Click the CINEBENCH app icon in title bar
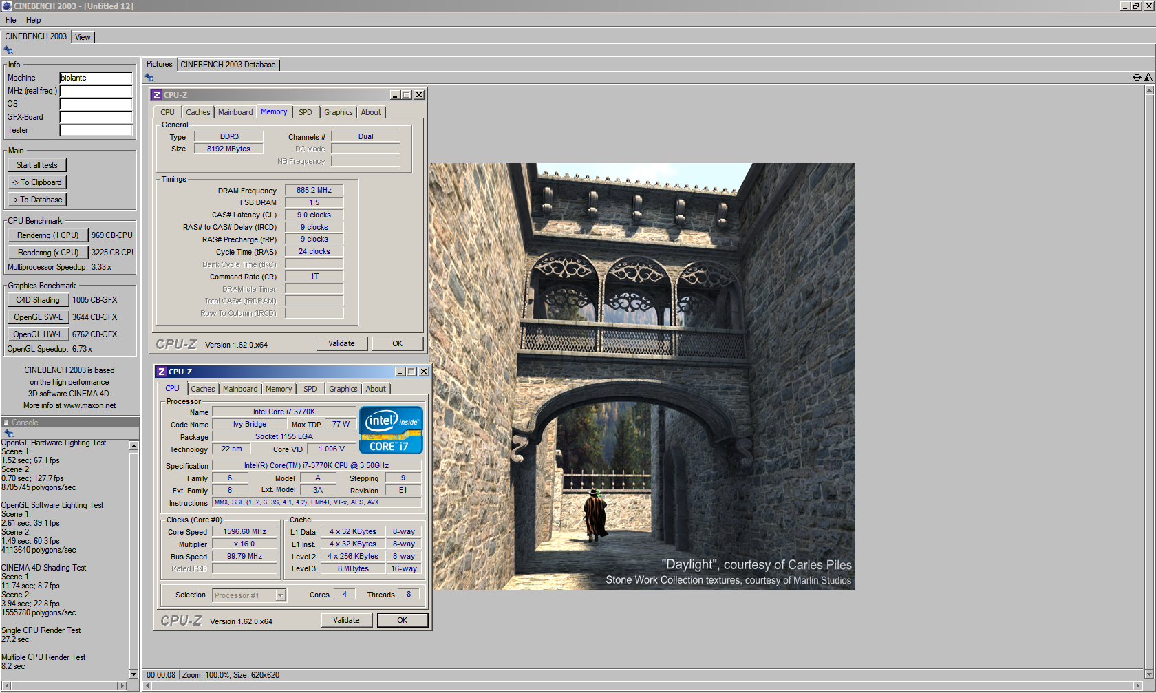The height and width of the screenshot is (693, 1156). pyautogui.click(x=6, y=6)
